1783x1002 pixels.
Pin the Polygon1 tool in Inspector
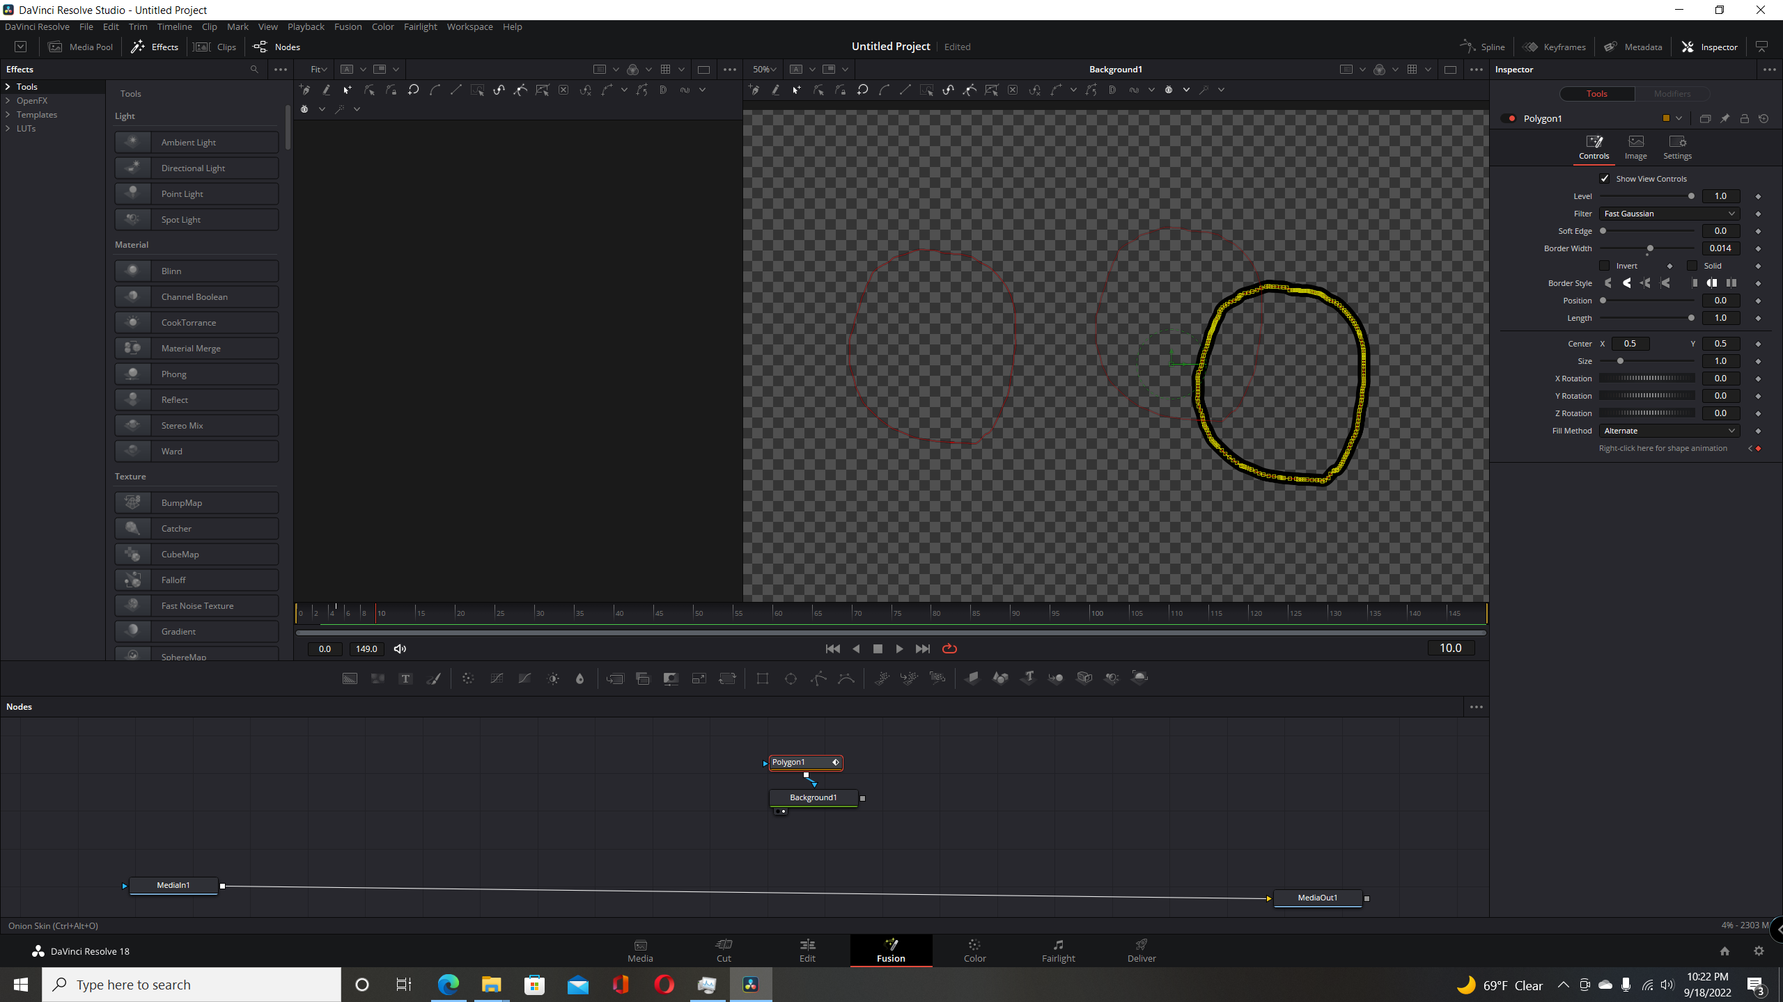tap(1724, 118)
